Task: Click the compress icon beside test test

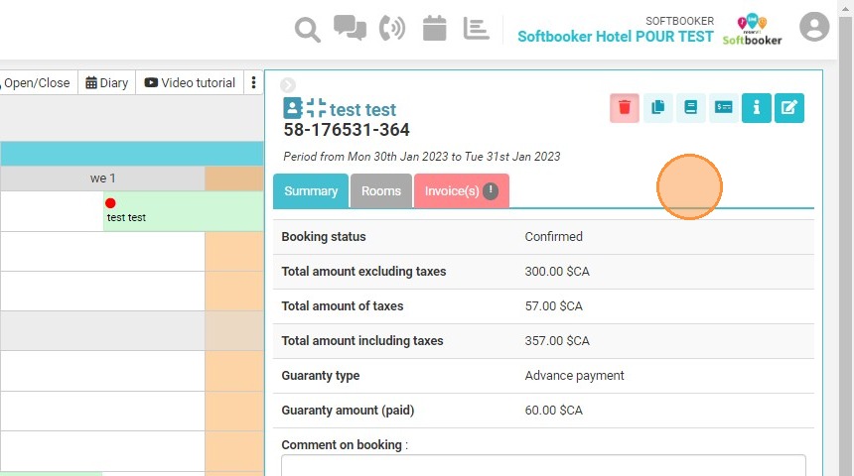Action: [x=316, y=108]
